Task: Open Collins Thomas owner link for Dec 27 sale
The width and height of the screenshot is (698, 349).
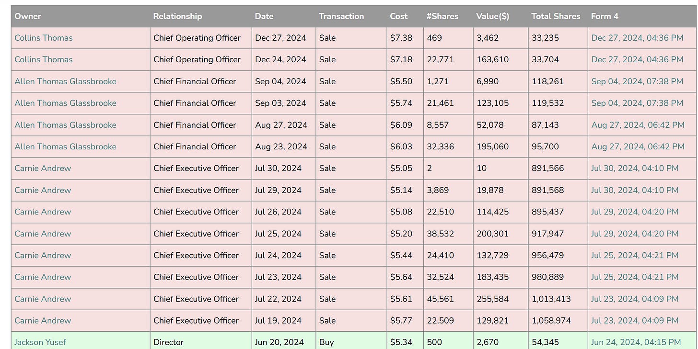Action: [x=44, y=38]
